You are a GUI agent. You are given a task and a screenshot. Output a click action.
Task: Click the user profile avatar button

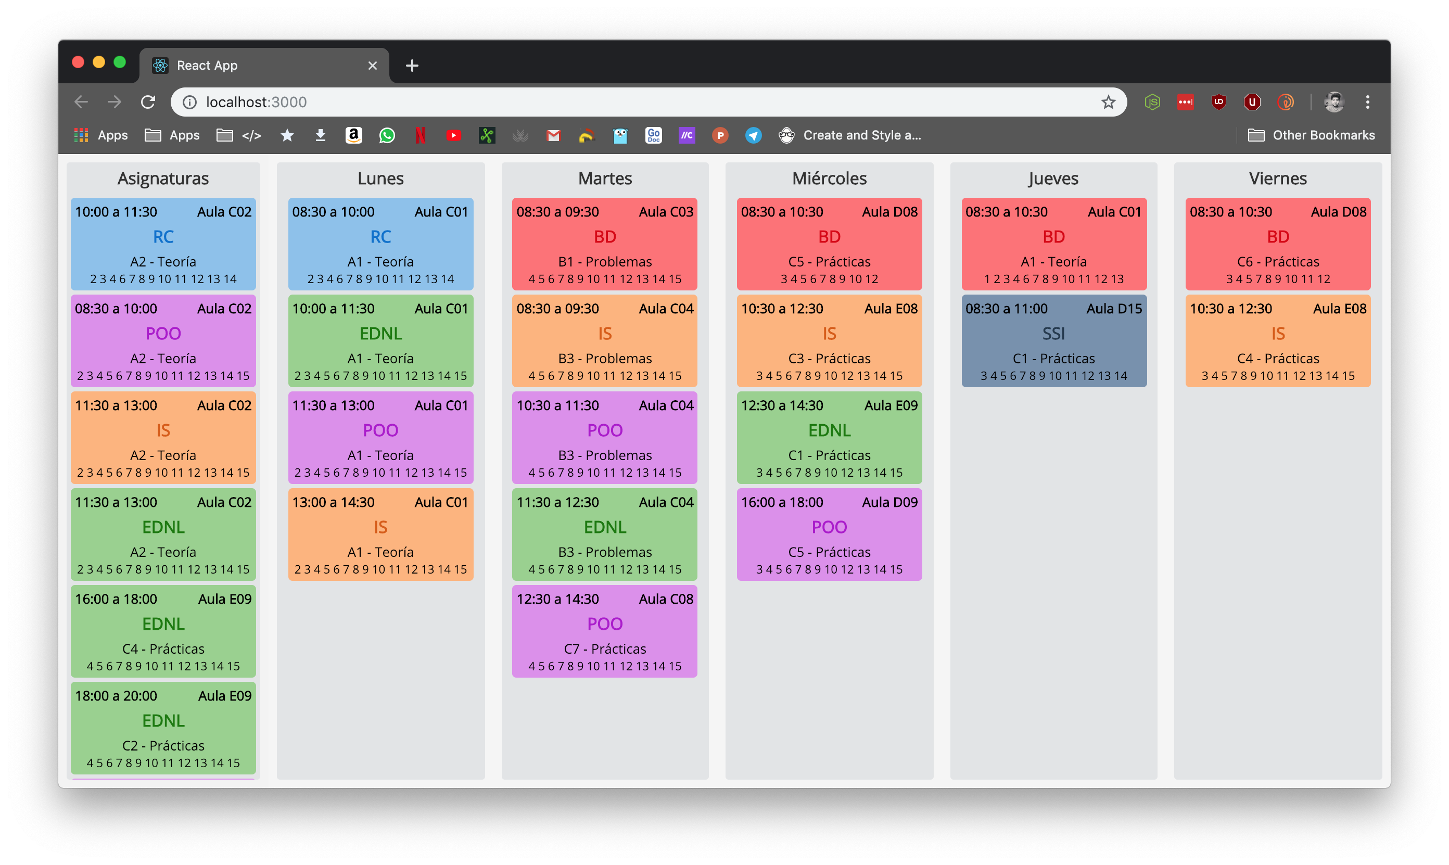tap(1334, 102)
